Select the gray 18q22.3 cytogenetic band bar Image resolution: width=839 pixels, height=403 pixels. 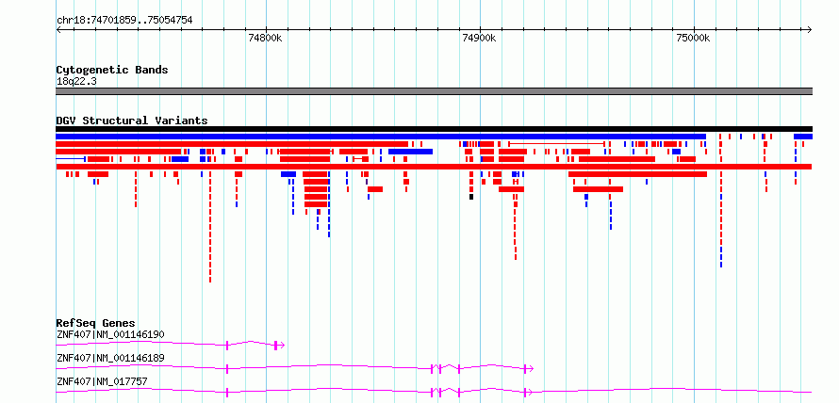(434, 91)
